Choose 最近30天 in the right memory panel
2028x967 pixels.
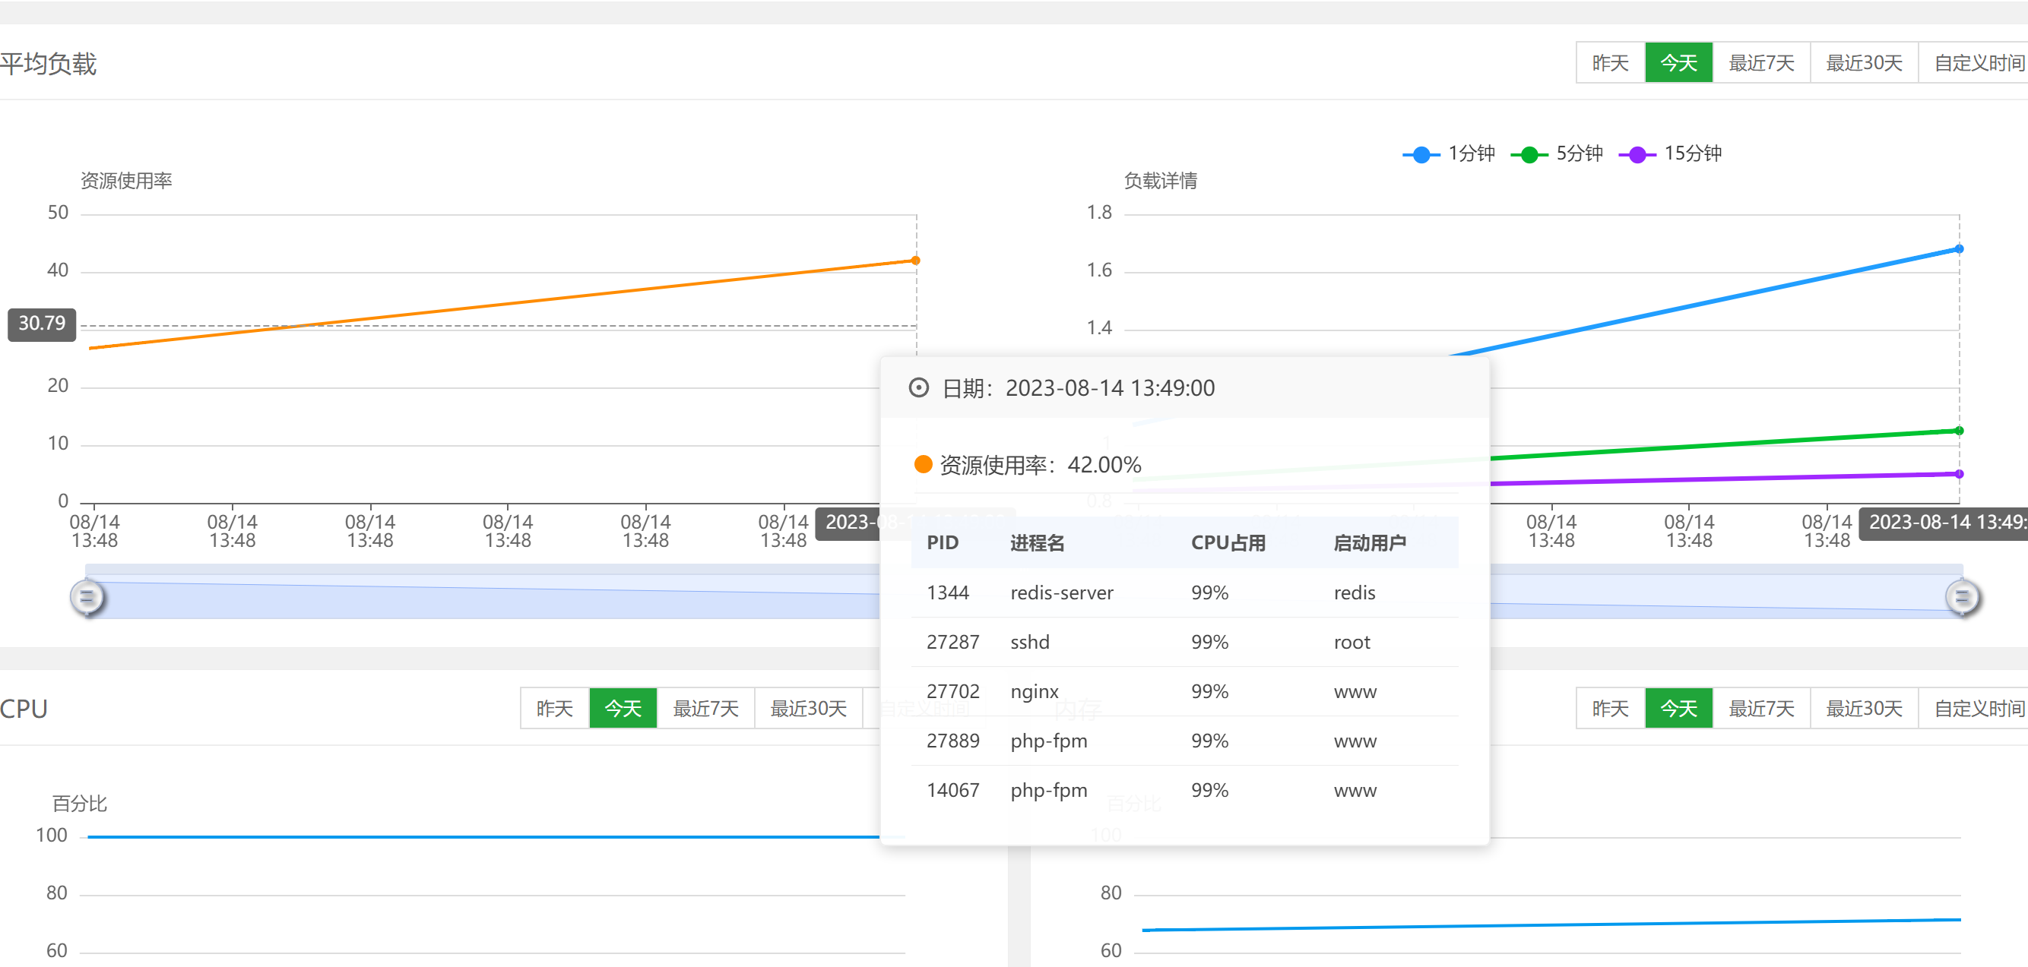click(x=1864, y=708)
